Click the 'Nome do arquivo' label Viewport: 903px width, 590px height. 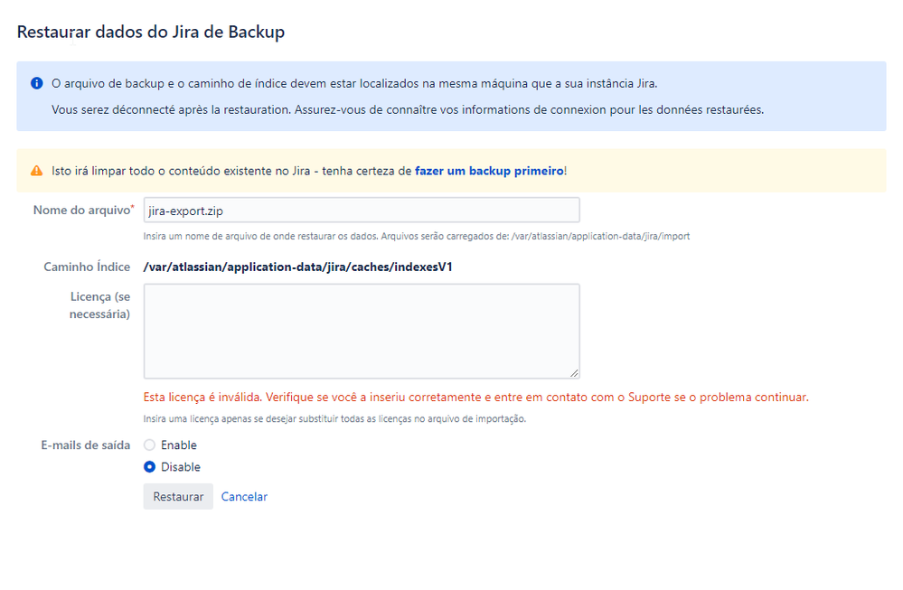click(83, 211)
